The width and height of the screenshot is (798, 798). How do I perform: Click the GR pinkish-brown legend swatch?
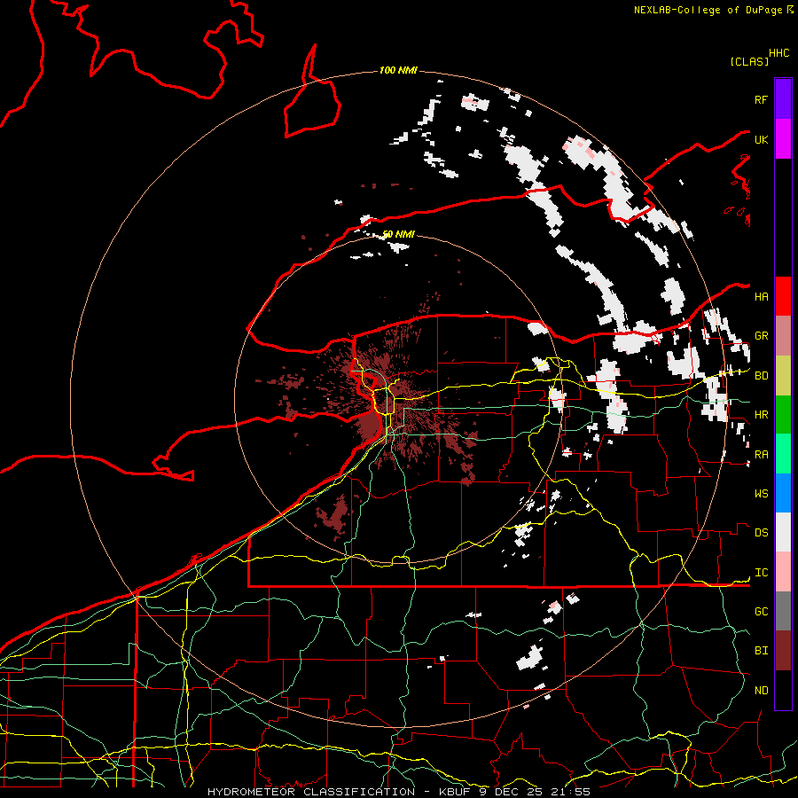click(783, 336)
